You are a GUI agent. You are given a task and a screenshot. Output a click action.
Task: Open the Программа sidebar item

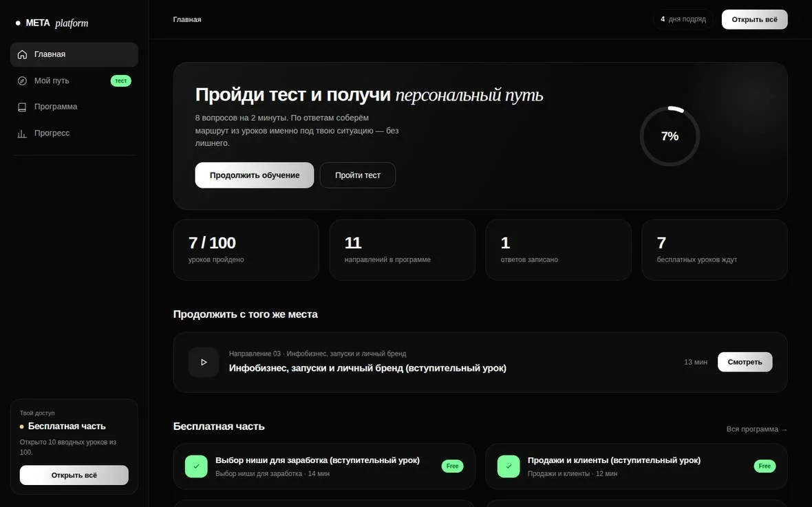coord(74,107)
